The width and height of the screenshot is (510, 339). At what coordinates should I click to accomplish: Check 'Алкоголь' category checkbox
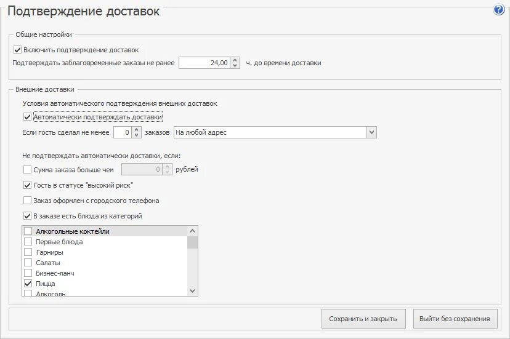click(28, 293)
